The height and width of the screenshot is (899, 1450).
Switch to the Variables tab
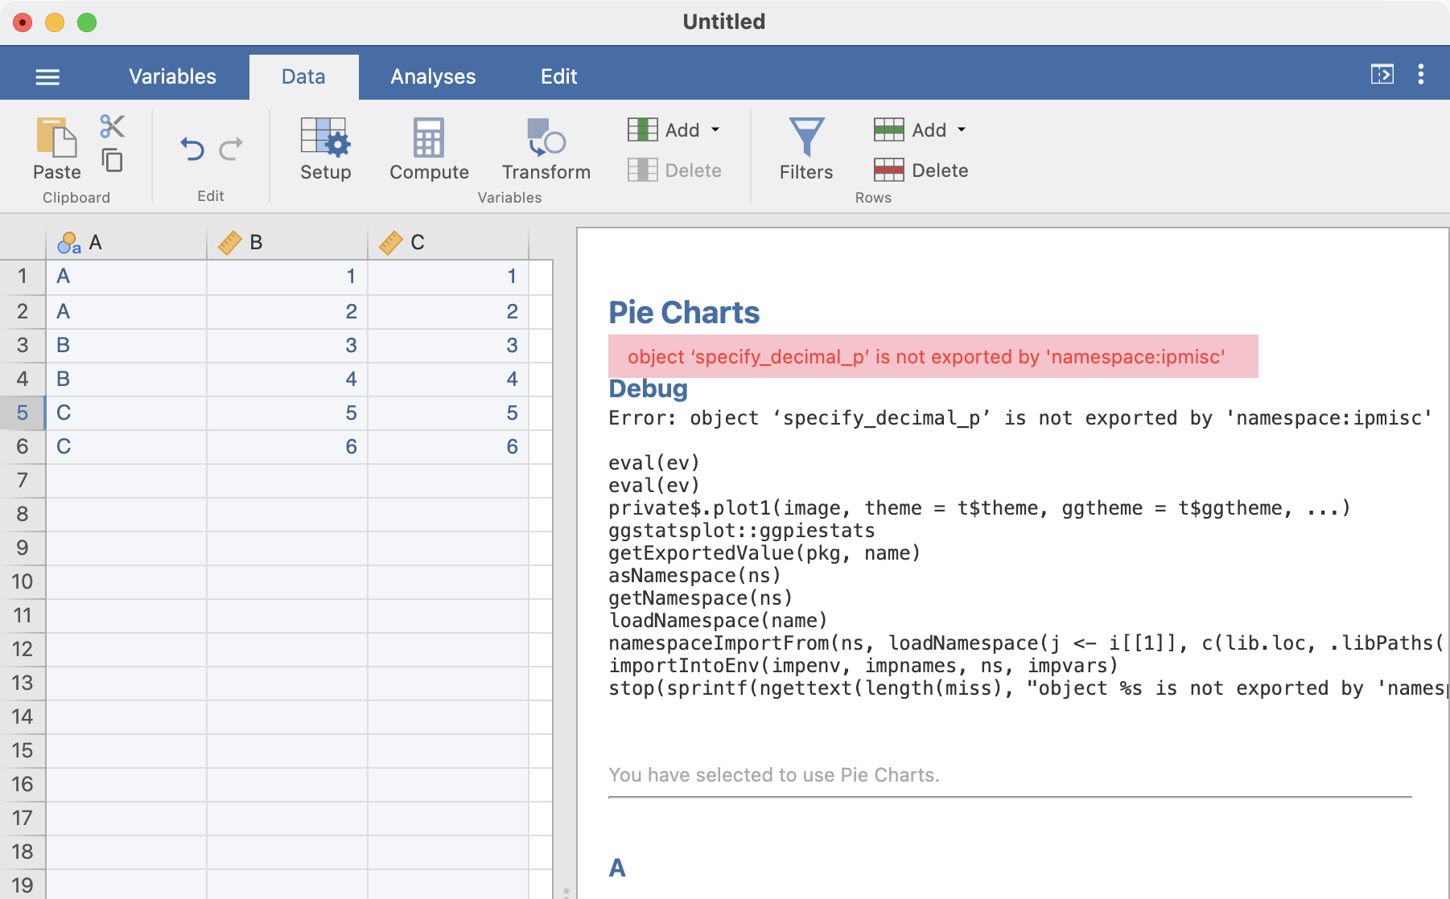[172, 76]
